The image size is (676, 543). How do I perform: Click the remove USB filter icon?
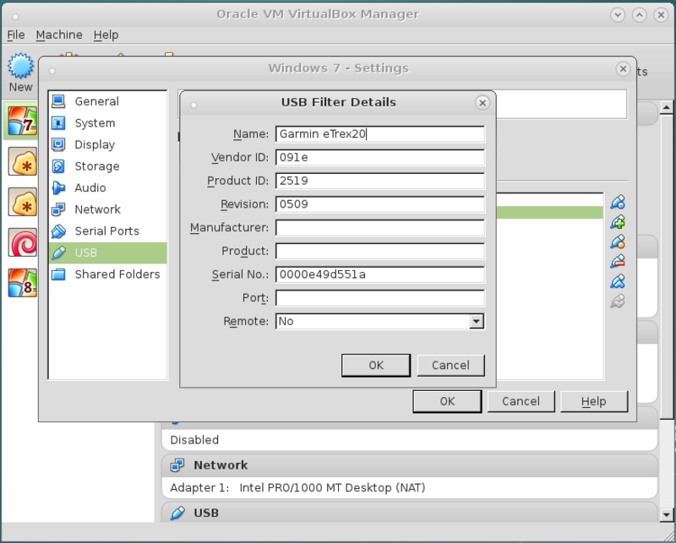pos(618,261)
